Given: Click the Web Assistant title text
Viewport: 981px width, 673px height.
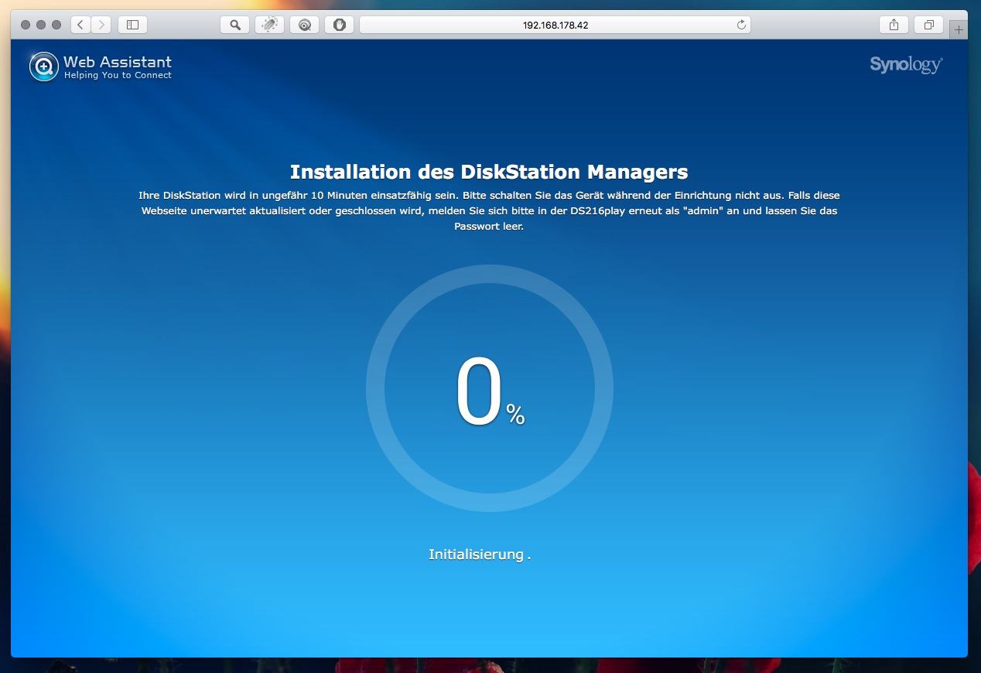Looking at the screenshot, I should [x=118, y=62].
